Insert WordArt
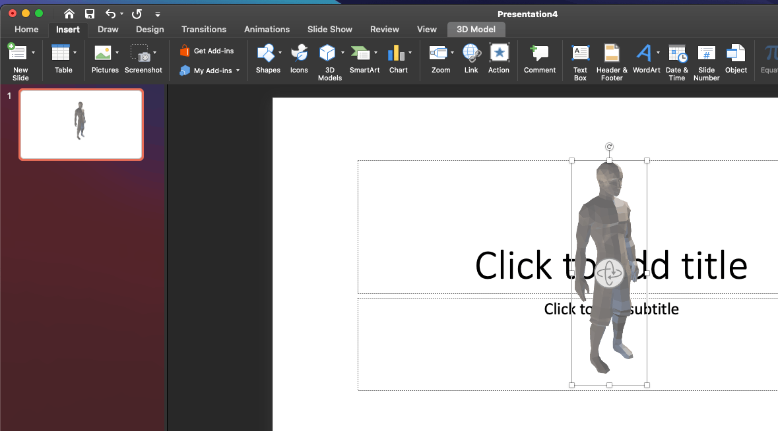The height and width of the screenshot is (431, 778). pos(643,53)
